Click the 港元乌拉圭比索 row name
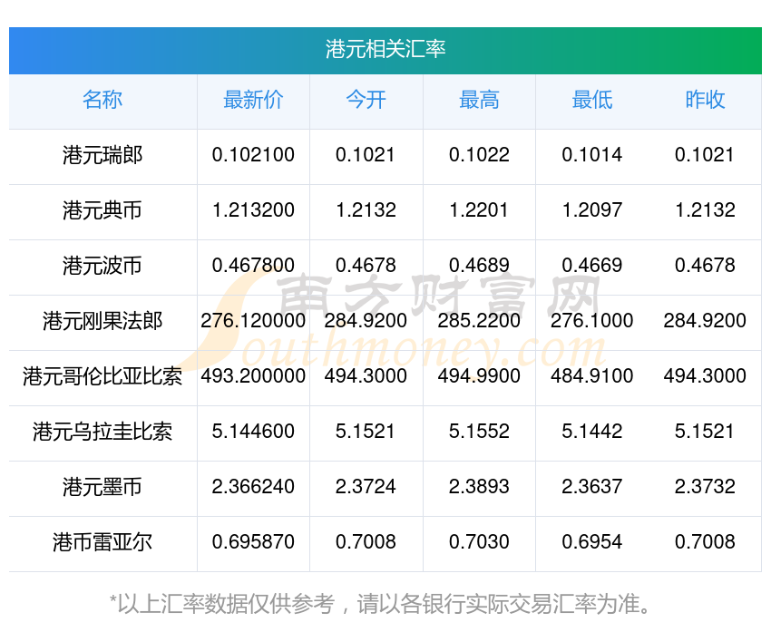Image resolution: width=771 pixels, height=632 pixels. (102, 432)
